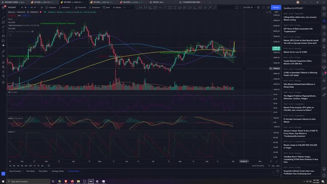
Task: Toggle auto scale at bottom right
Action: point(278,166)
